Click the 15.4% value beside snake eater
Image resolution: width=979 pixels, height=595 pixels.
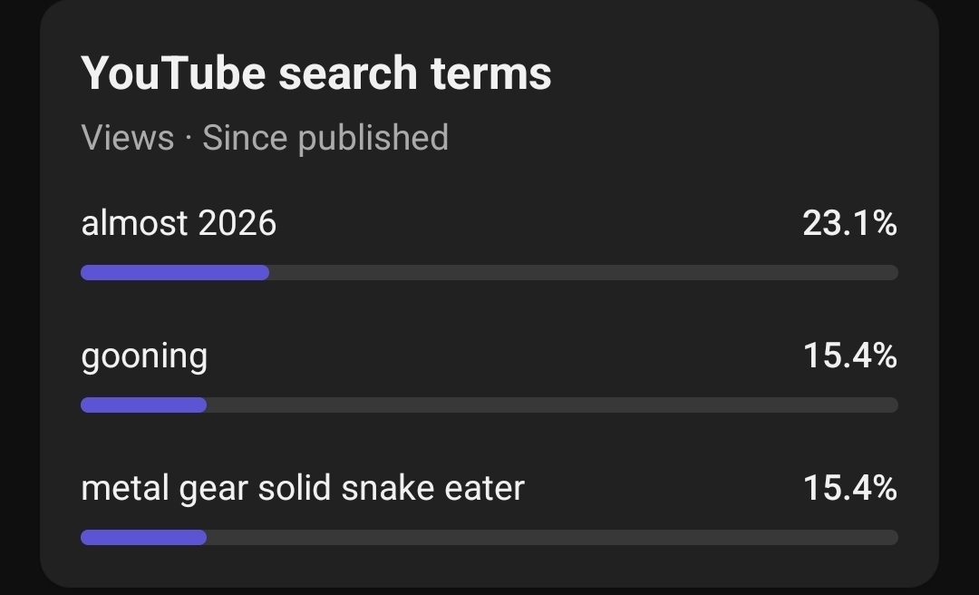(849, 488)
